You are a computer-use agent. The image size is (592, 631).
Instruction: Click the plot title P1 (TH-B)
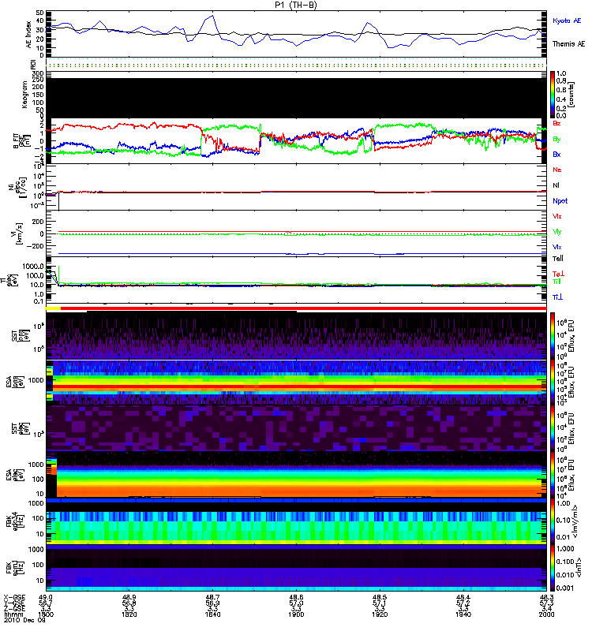(295, 5)
